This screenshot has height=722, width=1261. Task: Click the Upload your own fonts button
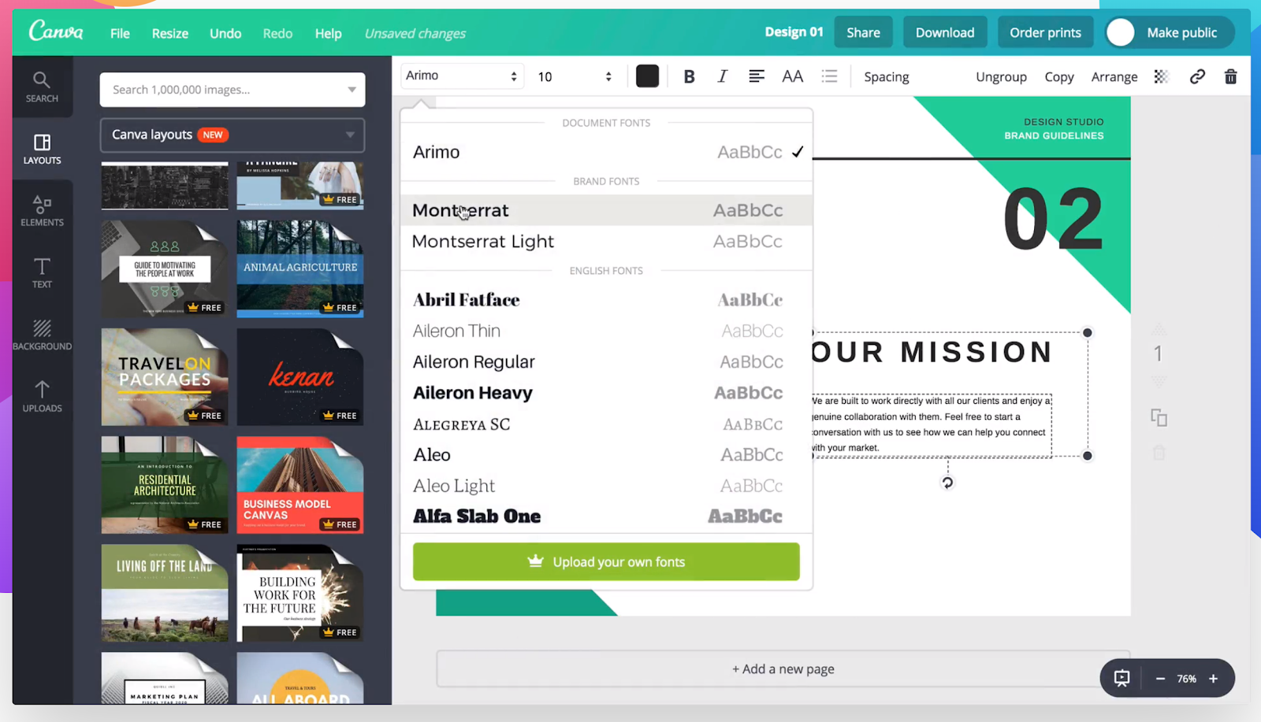coord(605,561)
